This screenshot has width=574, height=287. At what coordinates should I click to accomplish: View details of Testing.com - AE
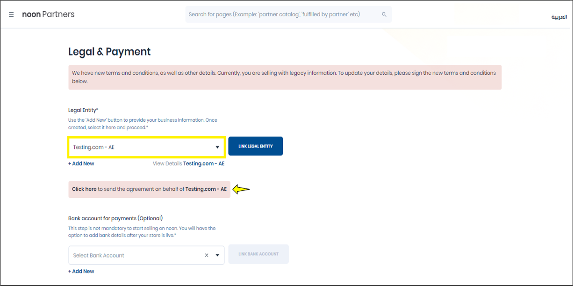click(x=188, y=164)
